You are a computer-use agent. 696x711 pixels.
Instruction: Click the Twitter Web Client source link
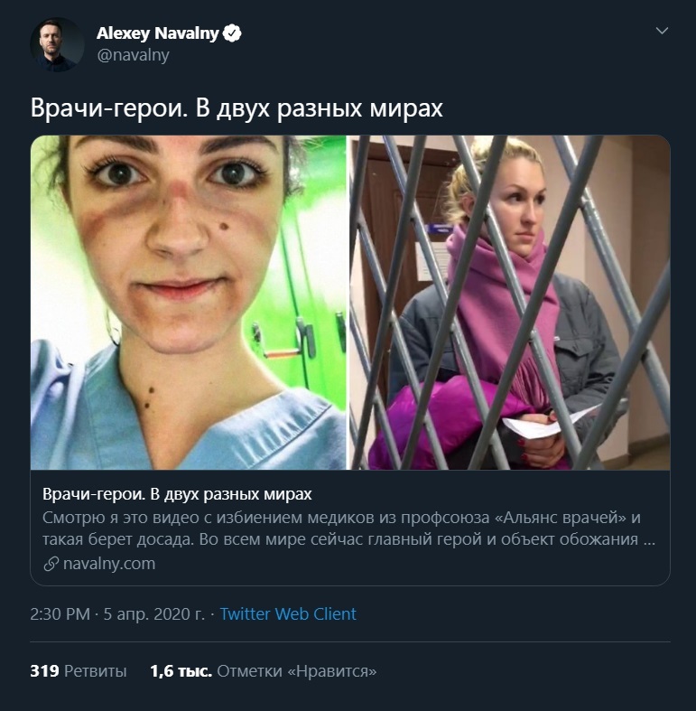click(x=288, y=614)
